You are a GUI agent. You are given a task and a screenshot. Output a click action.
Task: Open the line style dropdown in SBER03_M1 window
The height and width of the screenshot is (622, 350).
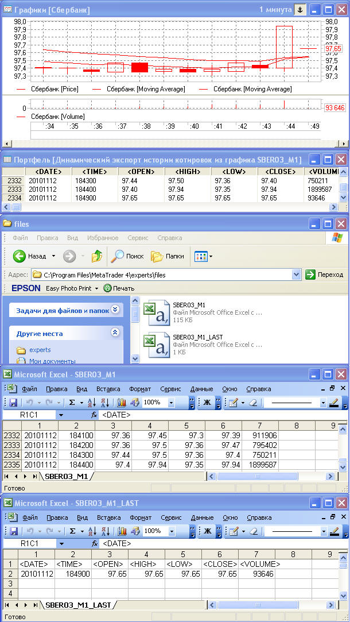[323, 403]
